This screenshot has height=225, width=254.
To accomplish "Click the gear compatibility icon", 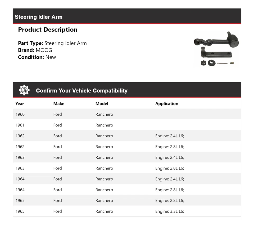I will pyautogui.click(x=24, y=90).
